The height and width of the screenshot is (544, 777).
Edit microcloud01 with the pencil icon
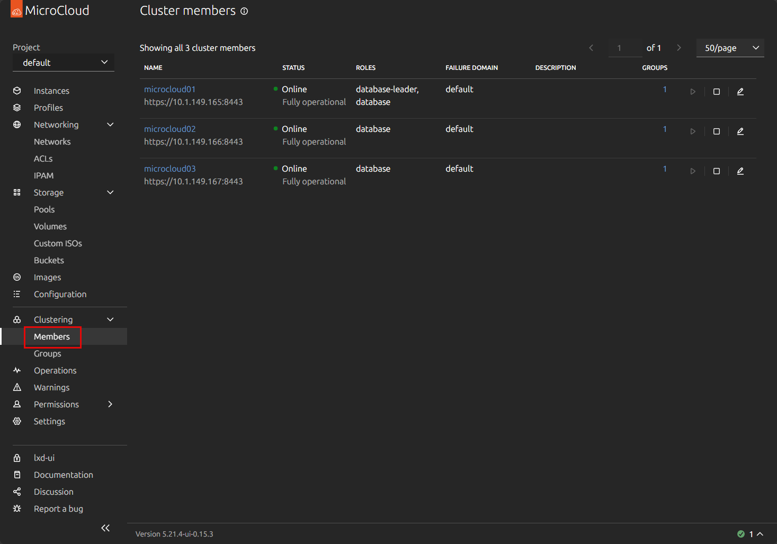[x=740, y=92]
